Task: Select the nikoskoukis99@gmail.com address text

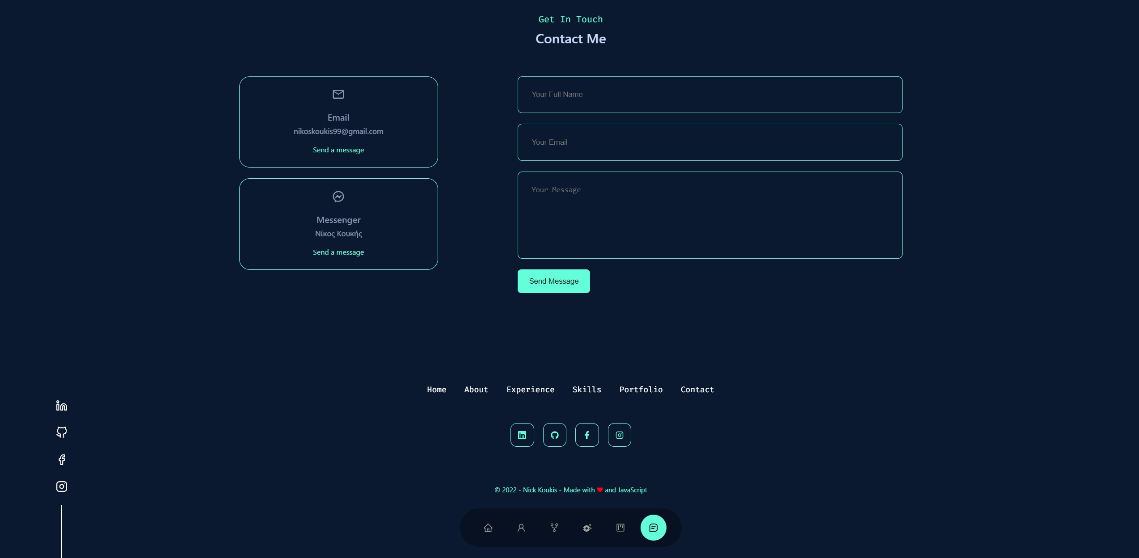Action: pyautogui.click(x=338, y=131)
